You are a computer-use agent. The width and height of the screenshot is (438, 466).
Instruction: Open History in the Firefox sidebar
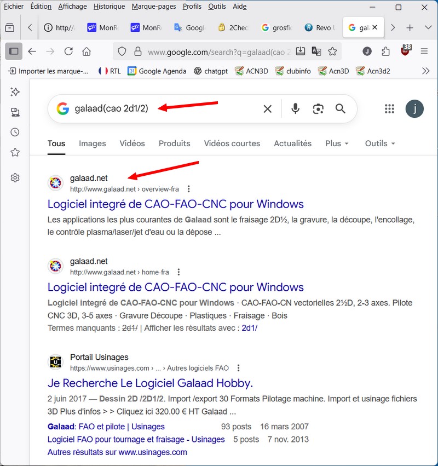(x=15, y=132)
